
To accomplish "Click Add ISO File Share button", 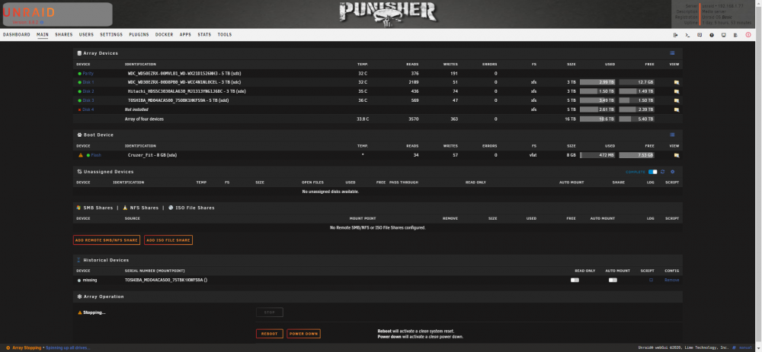I will coord(168,240).
